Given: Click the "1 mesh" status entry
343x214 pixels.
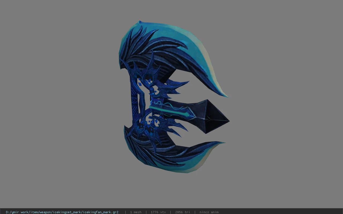Looking at the screenshot, I should [136, 212].
